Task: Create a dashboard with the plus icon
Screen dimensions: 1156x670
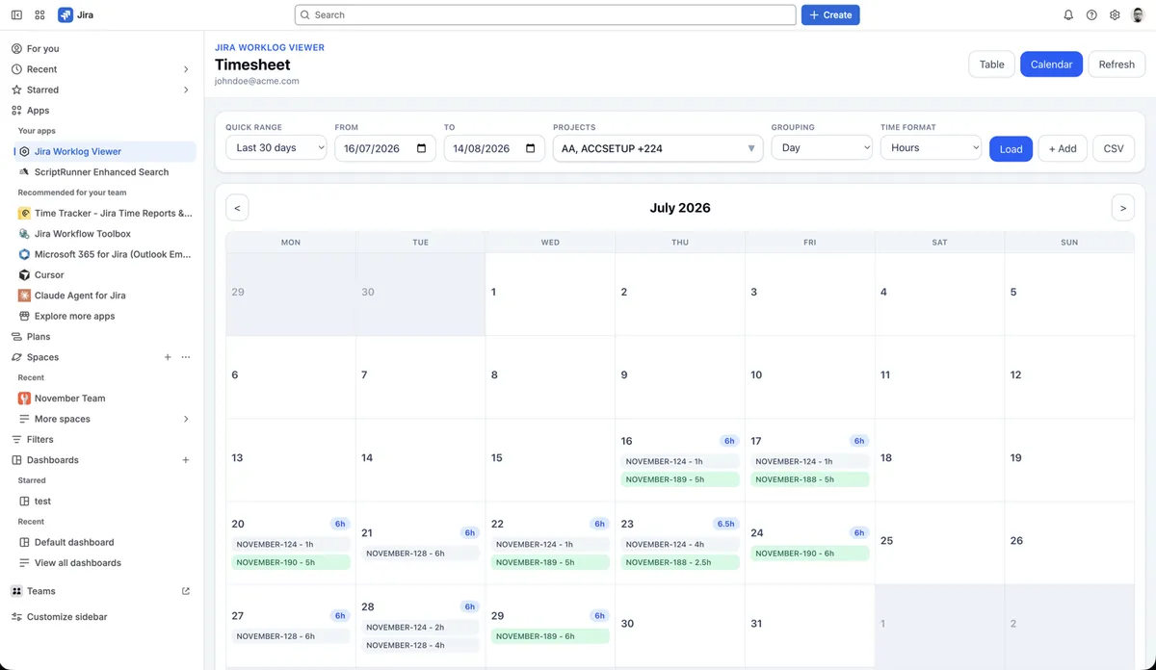Action: pos(186,460)
